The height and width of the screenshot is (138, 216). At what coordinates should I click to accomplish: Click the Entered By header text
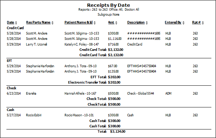[x=173, y=22]
